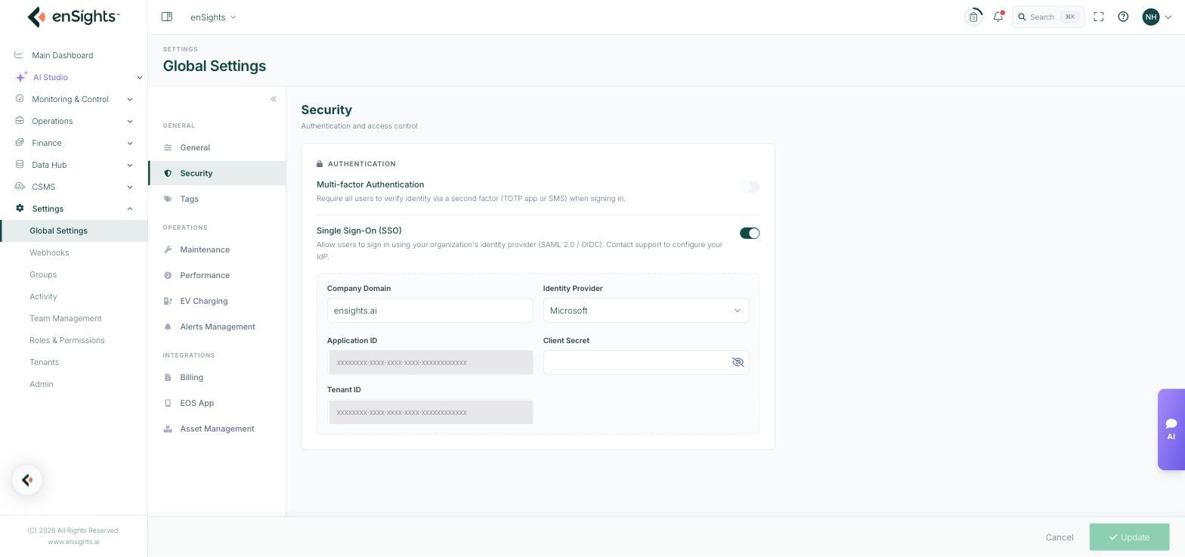Open General settings tab
Viewport: 1185px width, 557px height.
point(217,147)
